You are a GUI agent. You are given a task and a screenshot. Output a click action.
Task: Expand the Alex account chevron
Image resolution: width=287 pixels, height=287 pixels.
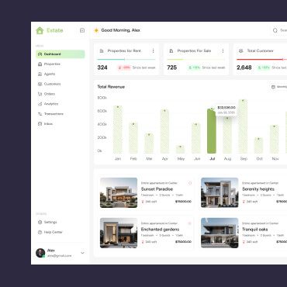(x=82, y=253)
